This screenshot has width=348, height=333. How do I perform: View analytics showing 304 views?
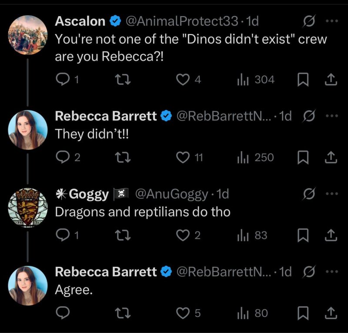(x=255, y=79)
